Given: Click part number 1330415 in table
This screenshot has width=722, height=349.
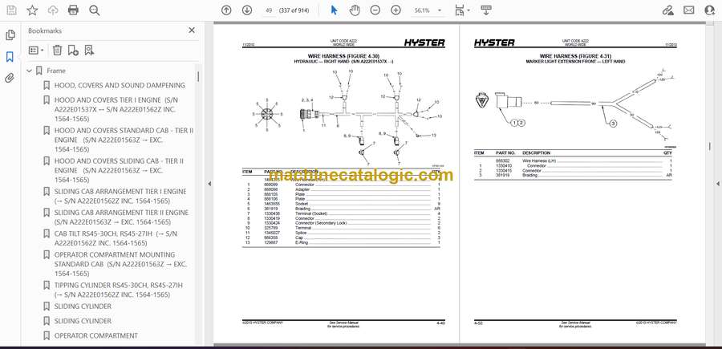Looking at the screenshot, I should 503,170.
